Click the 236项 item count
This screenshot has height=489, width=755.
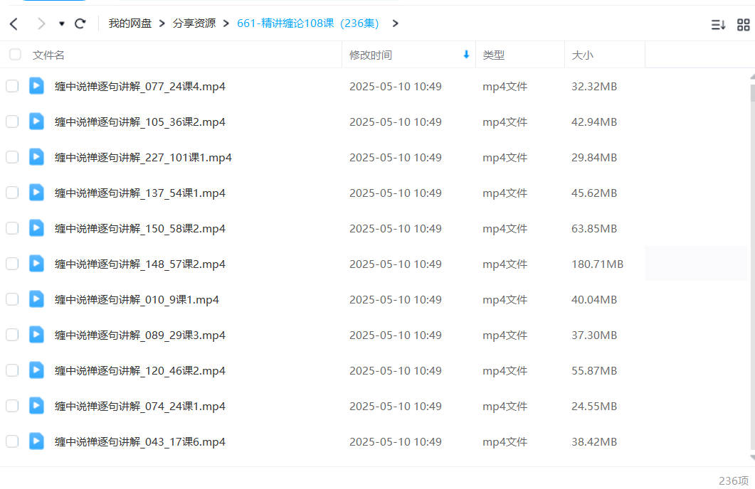(x=734, y=480)
